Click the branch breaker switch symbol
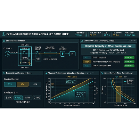The height and width of the screenshot is (139, 139). pyautogui.click(x=38, y=54)
